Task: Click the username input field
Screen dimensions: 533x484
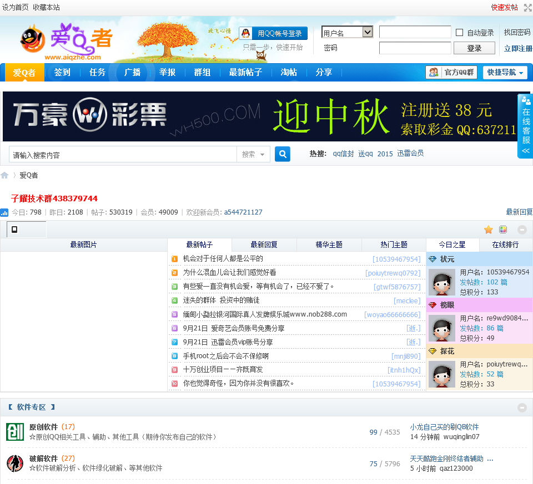Action: click(415, 32)
